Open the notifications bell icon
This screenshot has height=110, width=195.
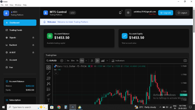coord(120,12)
